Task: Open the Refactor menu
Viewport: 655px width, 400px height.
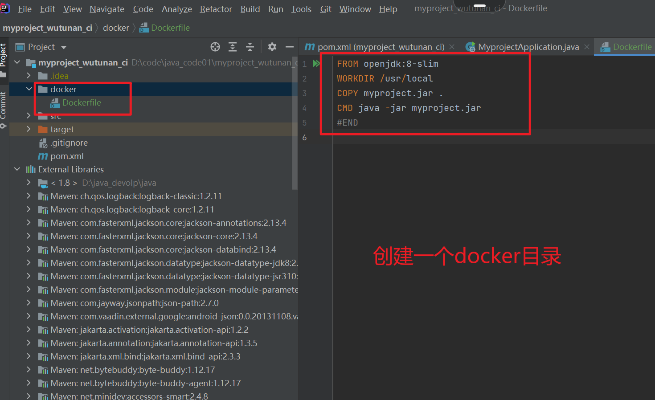Action: 216,9
